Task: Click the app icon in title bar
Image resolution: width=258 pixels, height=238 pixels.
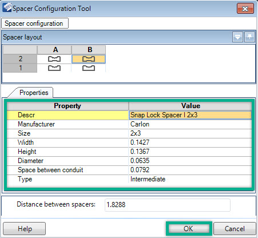Action: pos(7,8)
